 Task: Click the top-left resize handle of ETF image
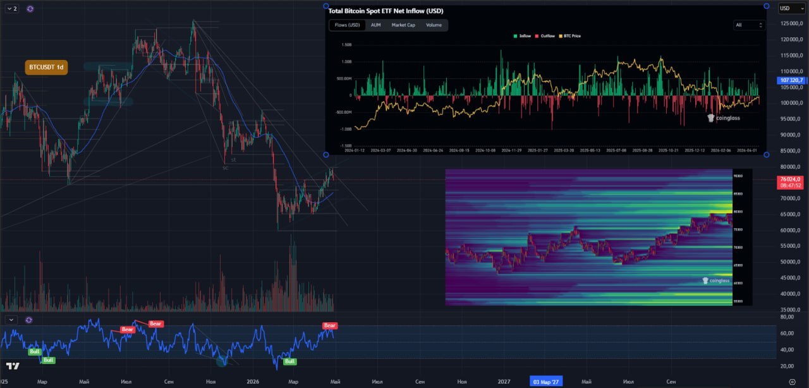(x=325, y=6)
